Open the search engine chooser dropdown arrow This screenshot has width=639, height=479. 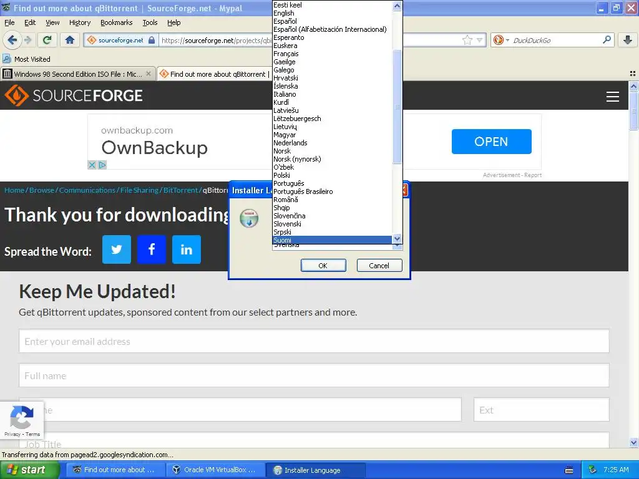coord(507,40)
